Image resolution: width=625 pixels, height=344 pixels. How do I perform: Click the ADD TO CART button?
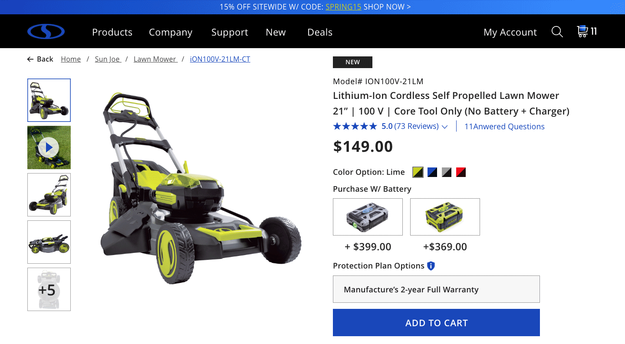(x=436, y=323)
